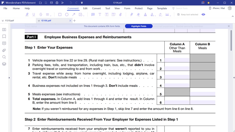Switch to the Template tab
Viewport: 235px width, 132px height.
coord(162,8)
